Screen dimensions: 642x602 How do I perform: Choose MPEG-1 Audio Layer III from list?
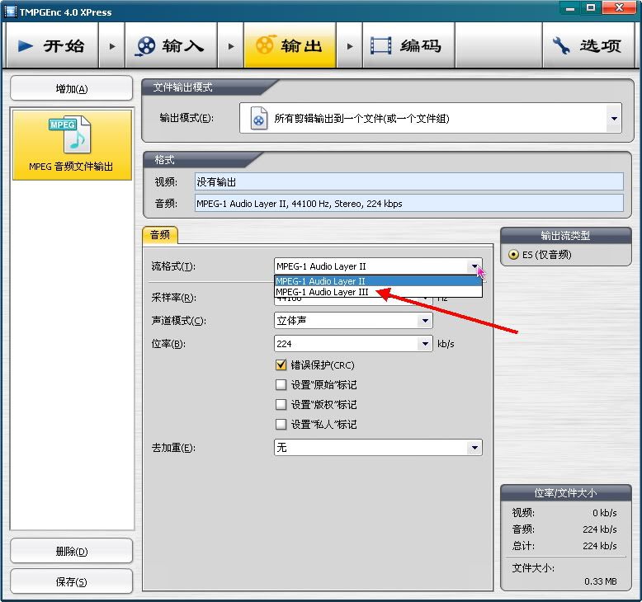322,292
